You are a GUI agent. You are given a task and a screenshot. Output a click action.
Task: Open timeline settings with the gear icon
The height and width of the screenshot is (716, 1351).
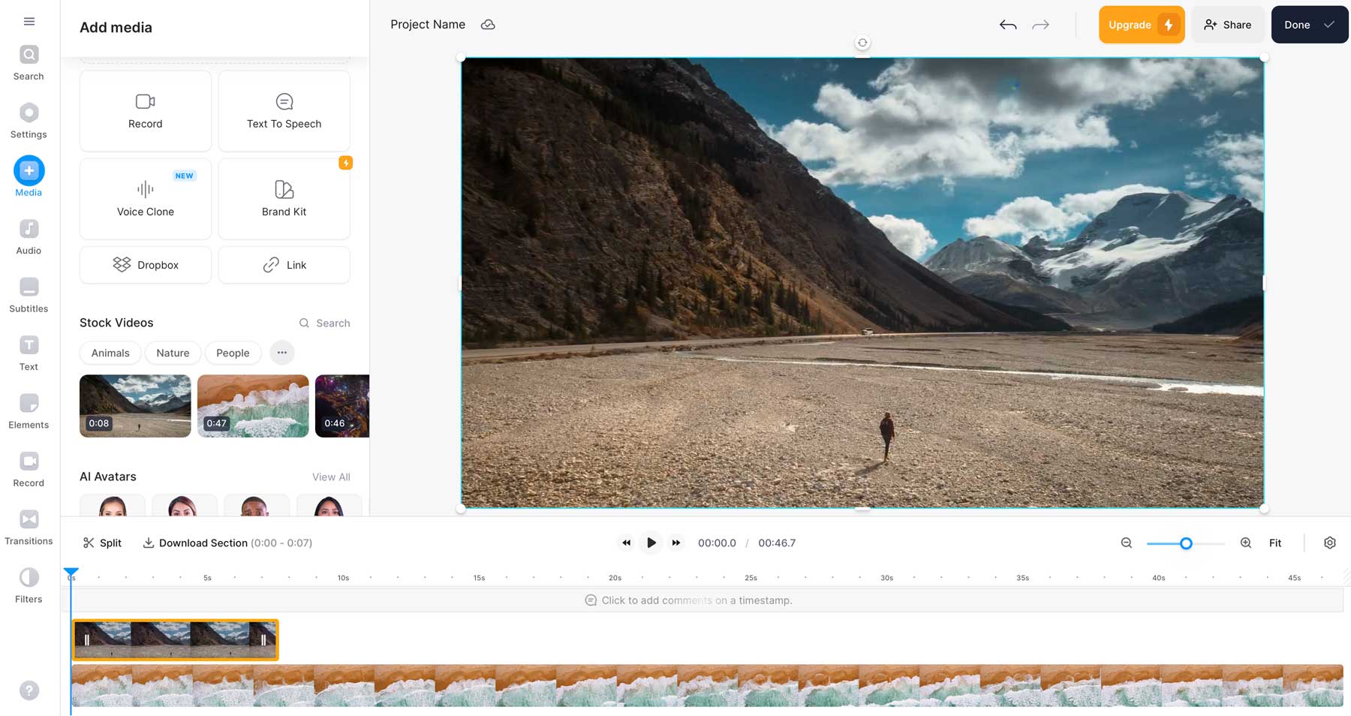(x=1329, y=543)
